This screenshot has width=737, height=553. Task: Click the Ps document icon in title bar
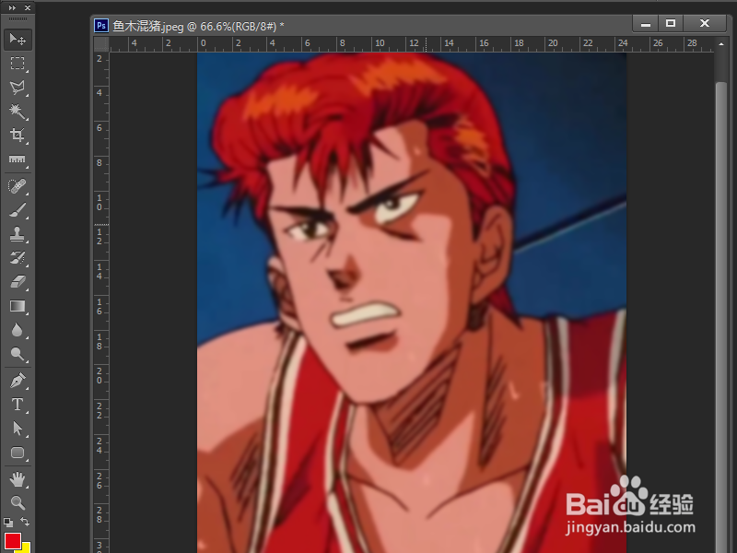[x=101, y=26]
